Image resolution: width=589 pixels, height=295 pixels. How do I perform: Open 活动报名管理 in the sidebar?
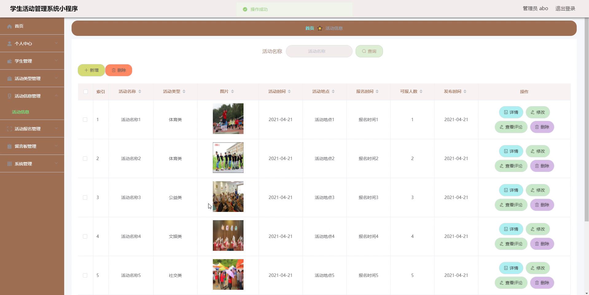32,129
